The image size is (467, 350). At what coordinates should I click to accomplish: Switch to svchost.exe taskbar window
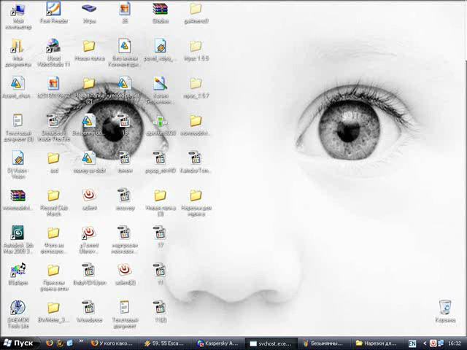[270, 343]
